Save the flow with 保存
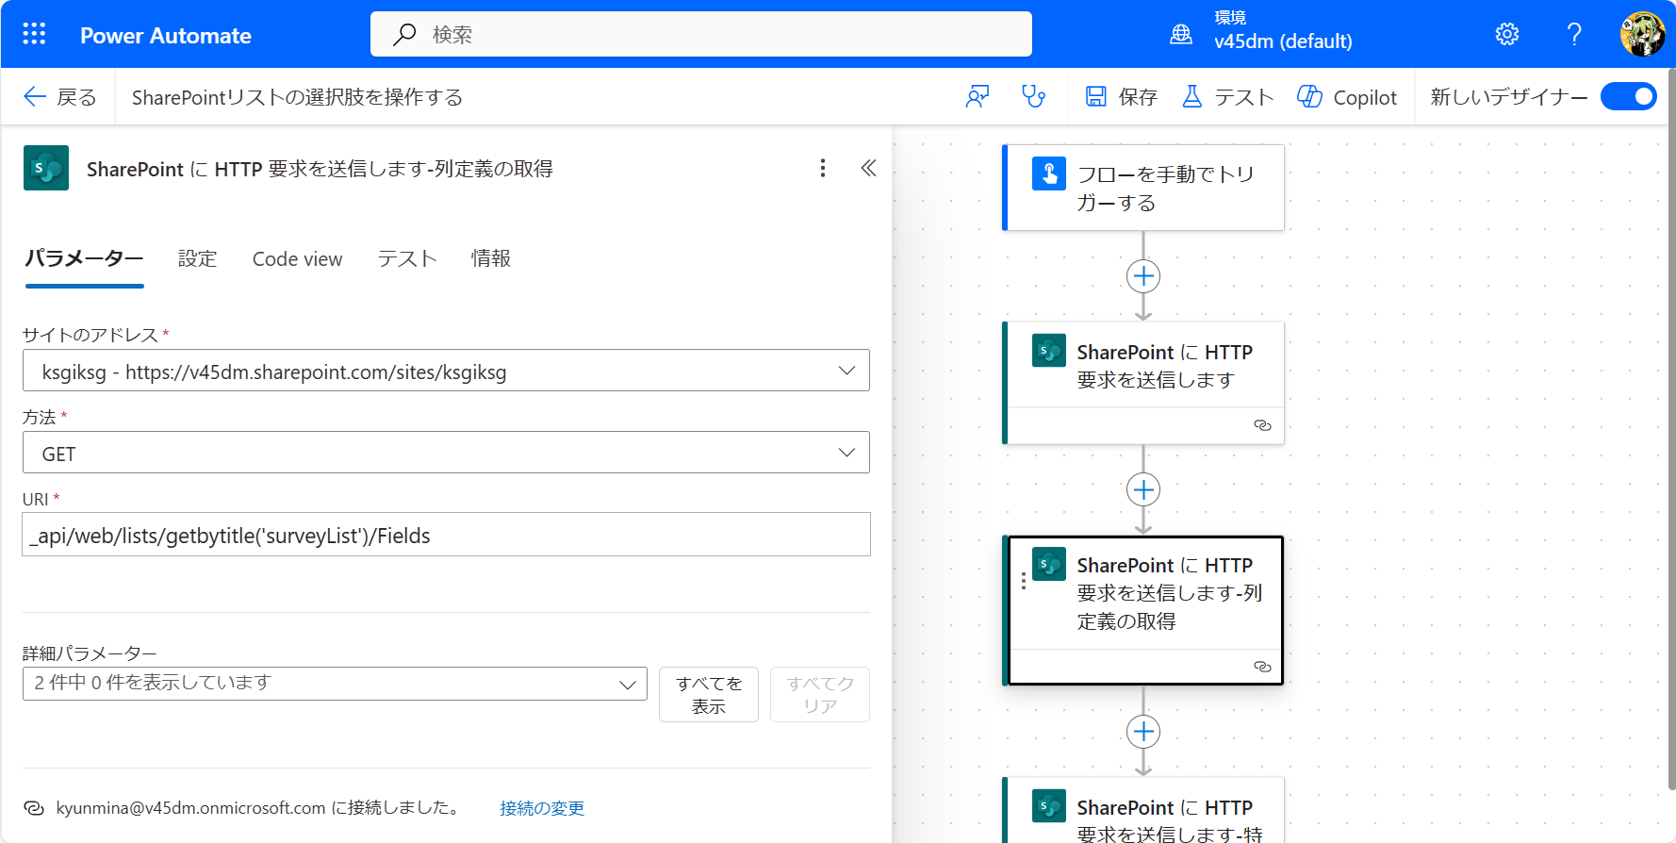The width and height of the screenshot is (1676, 843). tap(1122, 97)
